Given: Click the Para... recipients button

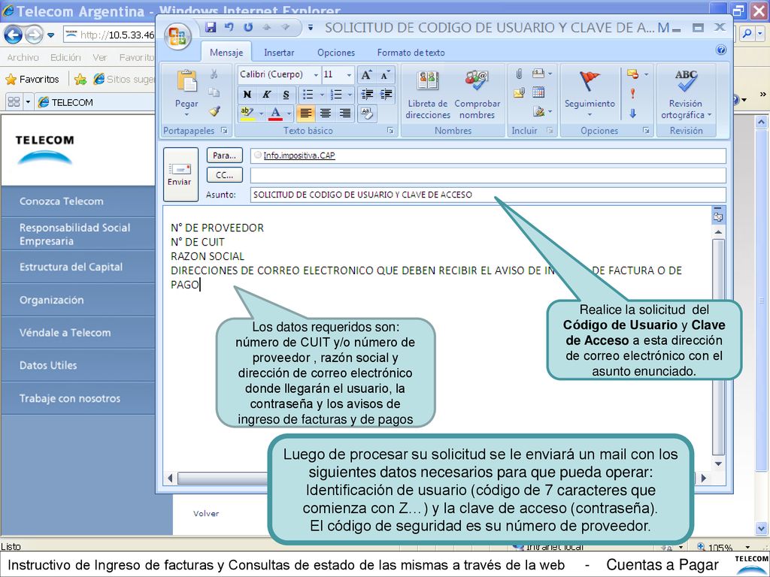Looking at the screenshot, I should [x=224, y=156].
